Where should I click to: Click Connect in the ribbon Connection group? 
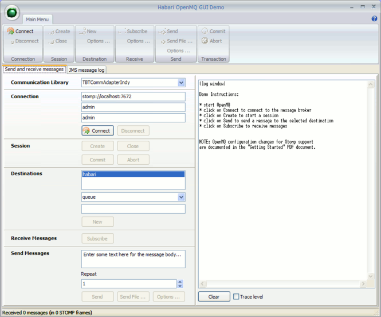click(x=20, y=31)
